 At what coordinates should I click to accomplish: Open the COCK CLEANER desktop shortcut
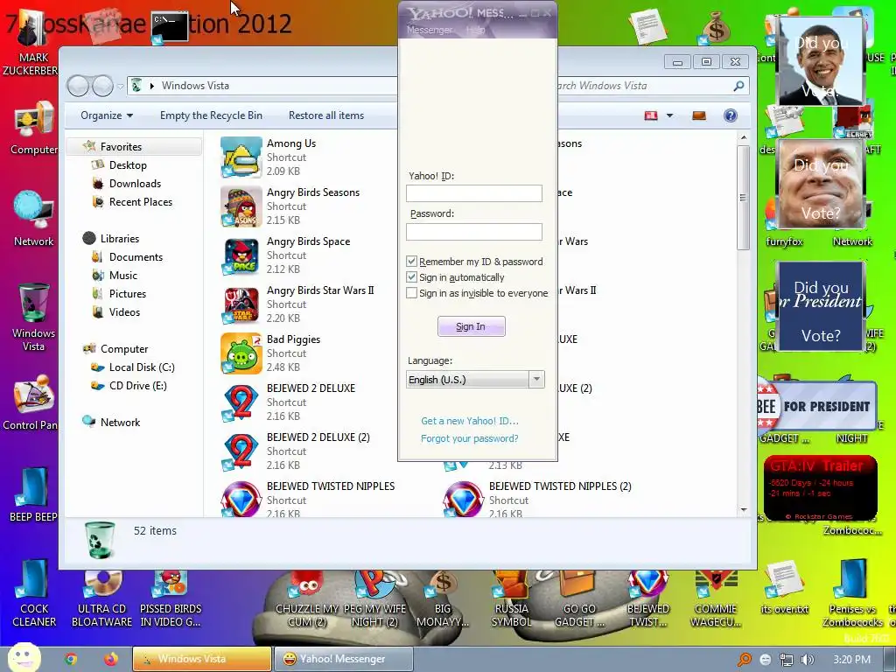pos(34,594)
